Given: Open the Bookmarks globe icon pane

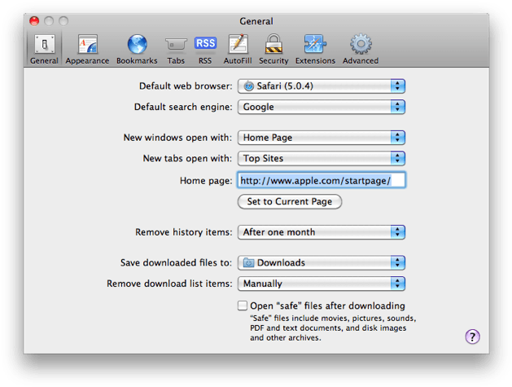Looking at the screenshot, I should tap(137, 49).
